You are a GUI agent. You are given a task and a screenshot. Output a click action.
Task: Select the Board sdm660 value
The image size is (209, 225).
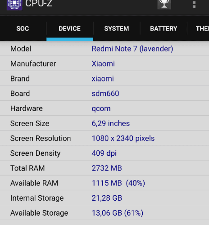coord(105,94)
